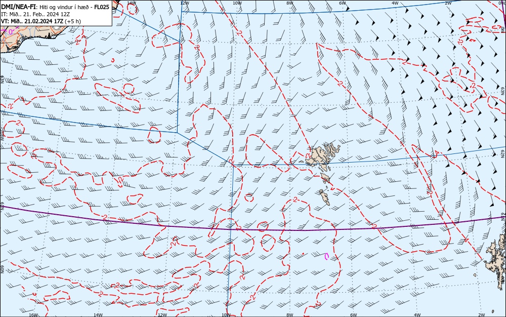Screen dimensions: 506x317
Task: Click the 'DMI/NEA-FI: Hiti og vindur í hæð - FL025' title
Action: [55, 7]
